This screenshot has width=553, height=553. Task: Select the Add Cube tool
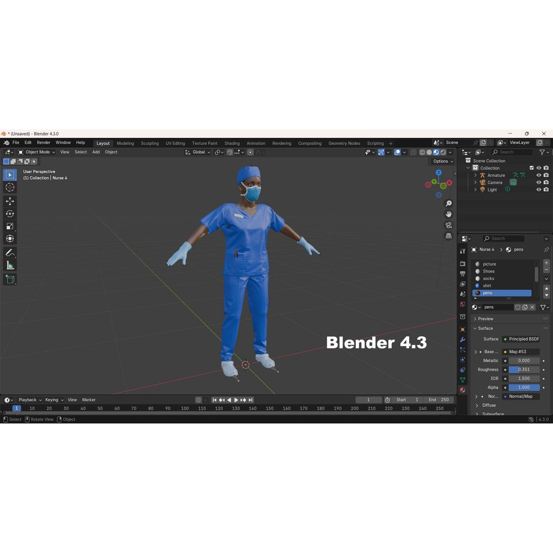pos(10,280)
